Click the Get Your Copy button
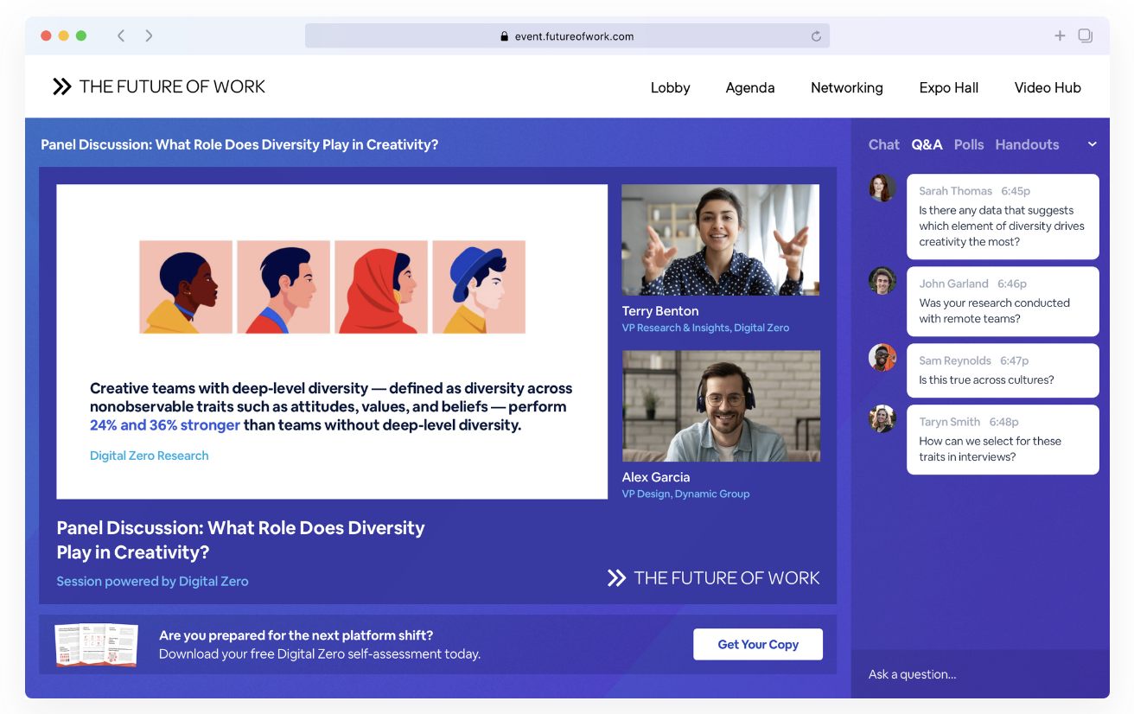Viewport: 1134px width, 714px height. (758, 644)
